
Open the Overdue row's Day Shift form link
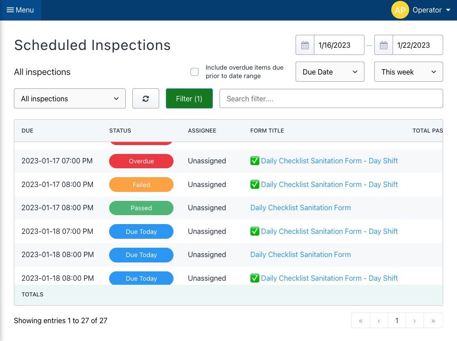[x=330, y=161]
